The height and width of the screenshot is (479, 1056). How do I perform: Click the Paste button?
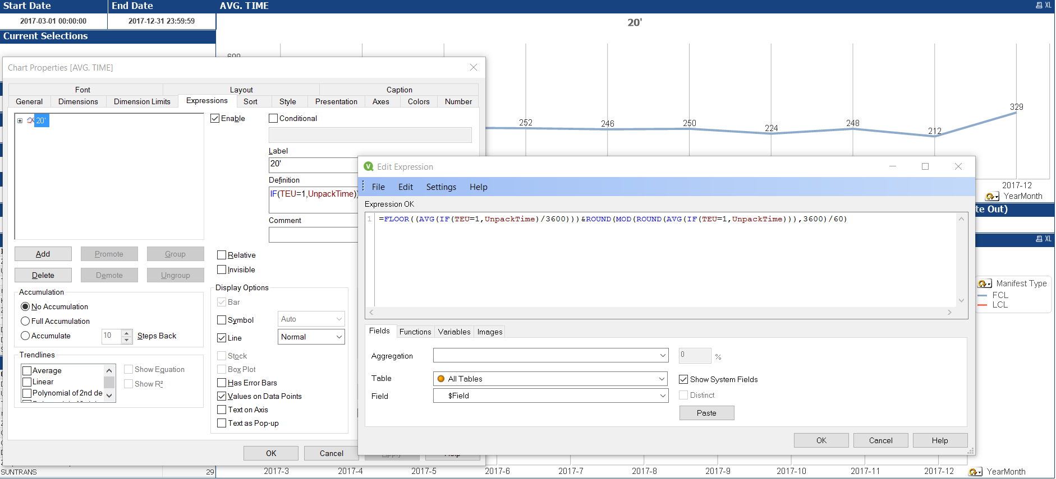(x=706, y=413)
